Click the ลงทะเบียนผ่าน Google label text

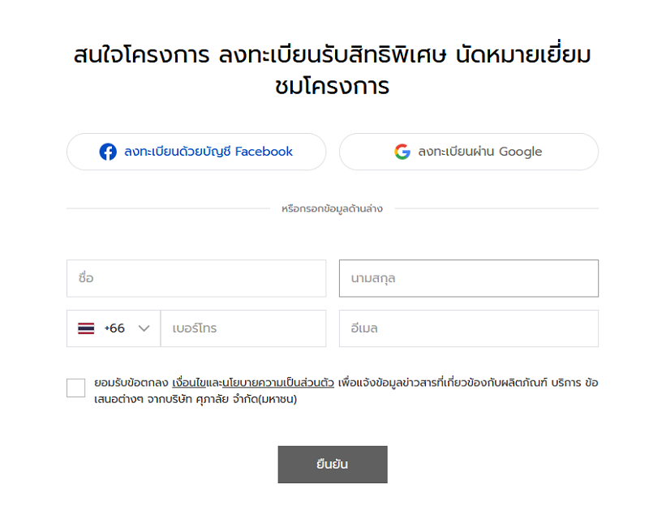[480, 152]
